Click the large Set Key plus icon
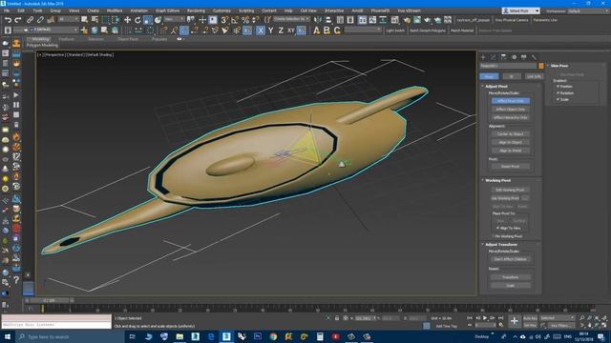The width and height of the screenshot is (611, 343). [515, 321]
